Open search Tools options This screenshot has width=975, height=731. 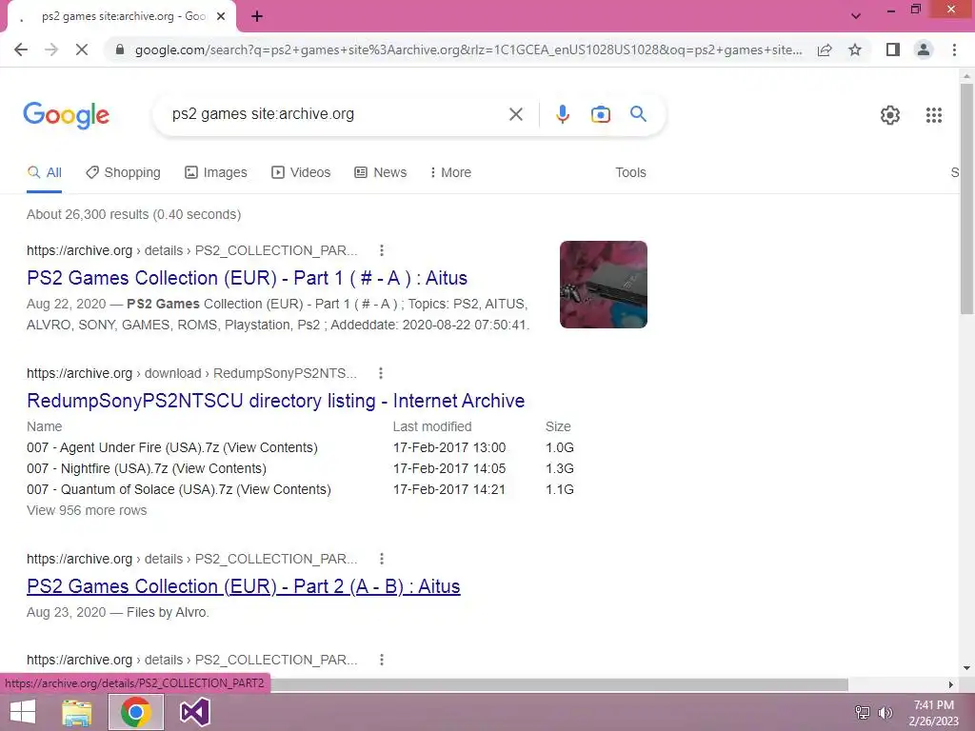[630, 173]
